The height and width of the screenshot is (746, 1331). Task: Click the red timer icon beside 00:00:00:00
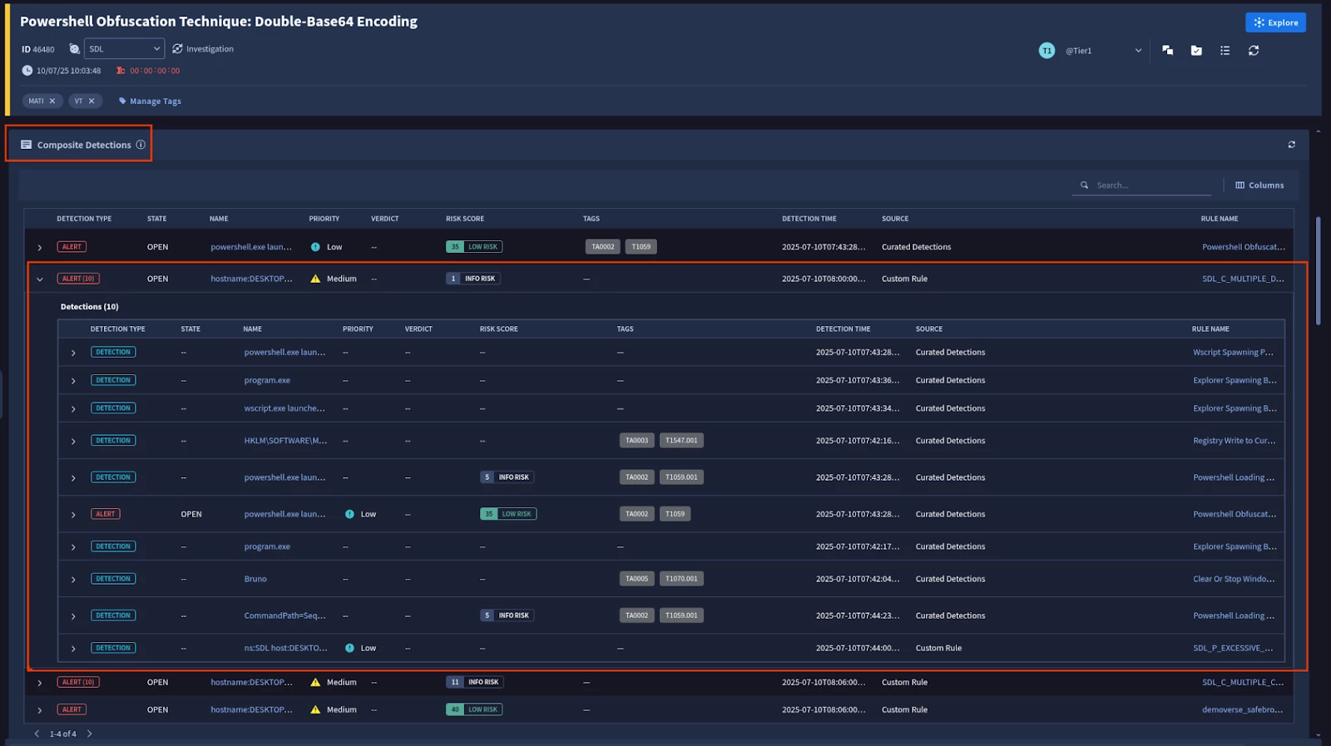pos(121,71)
